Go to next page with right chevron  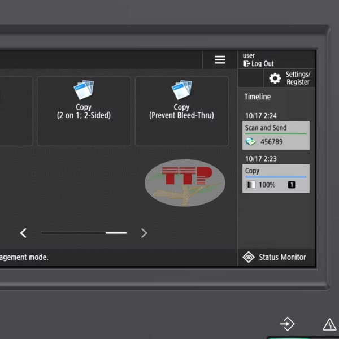click(x=144, y=233)
